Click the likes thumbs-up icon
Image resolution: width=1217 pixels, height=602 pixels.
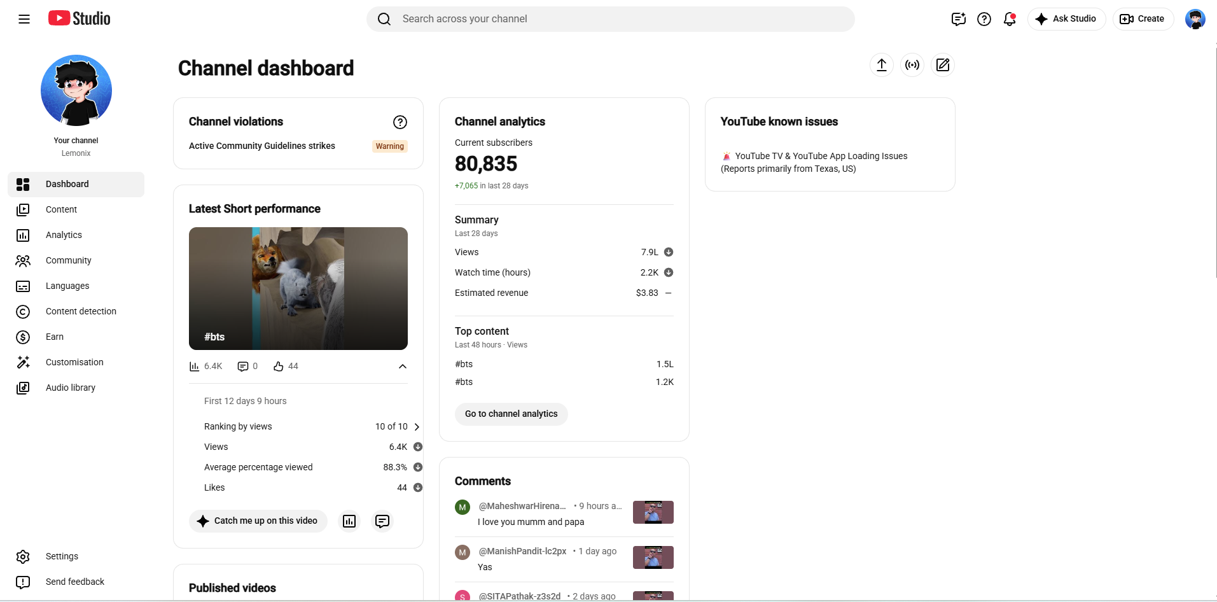click(279, 367)
